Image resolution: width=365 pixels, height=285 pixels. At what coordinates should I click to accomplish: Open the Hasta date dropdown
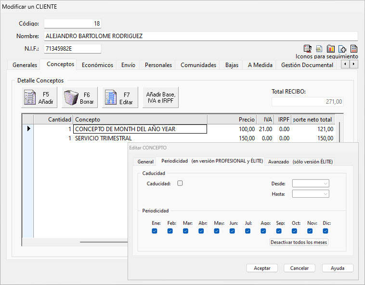[311, 194]
